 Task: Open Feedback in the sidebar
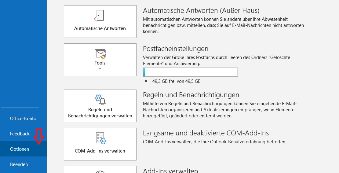20,134
